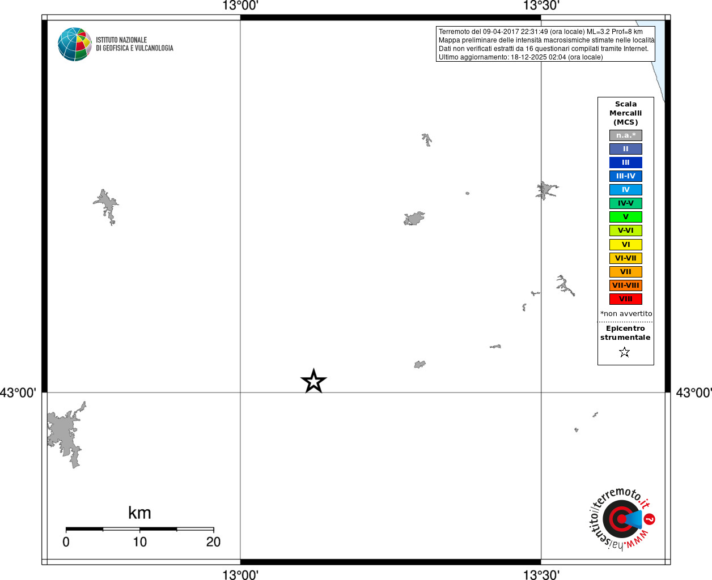Click the 'ISTITUTO NAZIONALE DI GEOFISICA E VULCANOLOGIA' text
The image size is (712, 580).
(134, 44)
